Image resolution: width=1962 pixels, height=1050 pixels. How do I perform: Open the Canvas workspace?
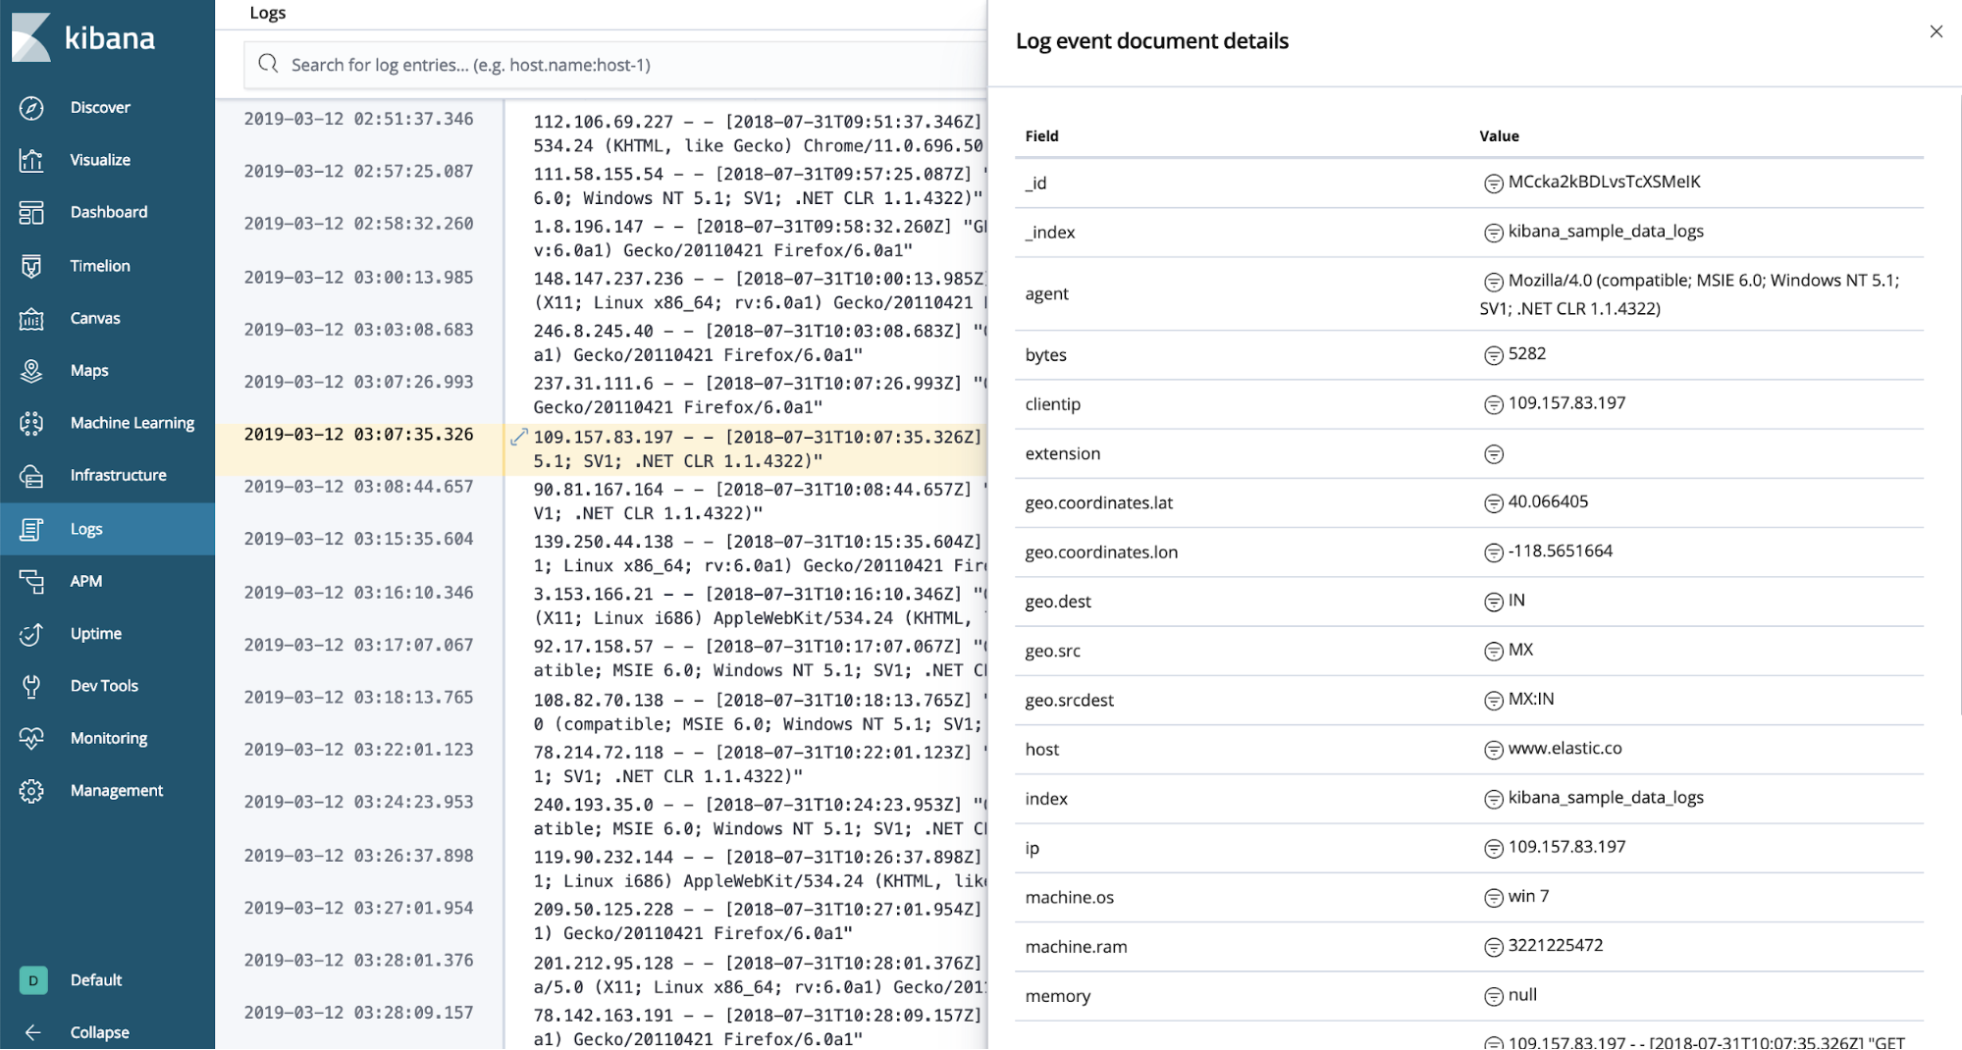coord(94,318)
